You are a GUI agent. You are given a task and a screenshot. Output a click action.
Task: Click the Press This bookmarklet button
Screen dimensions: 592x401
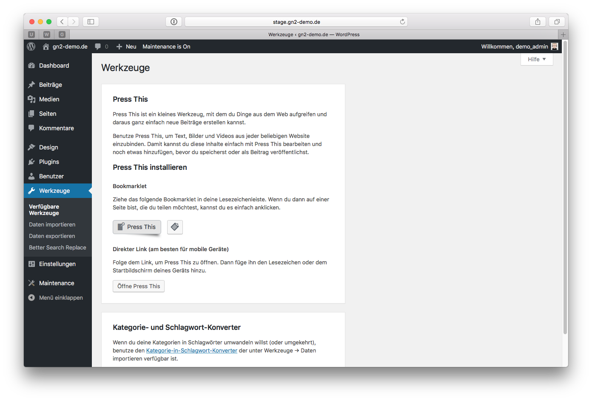coord(137,227)
